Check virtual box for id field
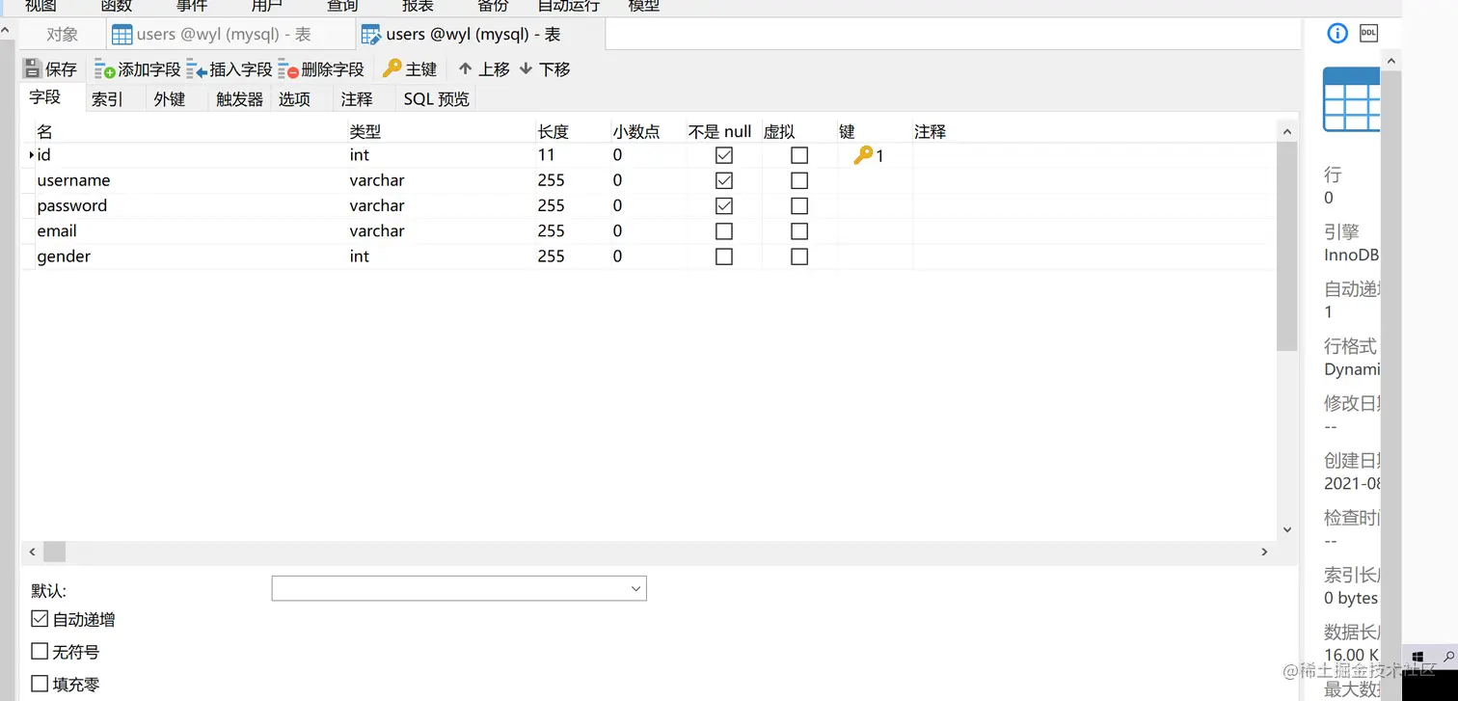 [799, 155]
